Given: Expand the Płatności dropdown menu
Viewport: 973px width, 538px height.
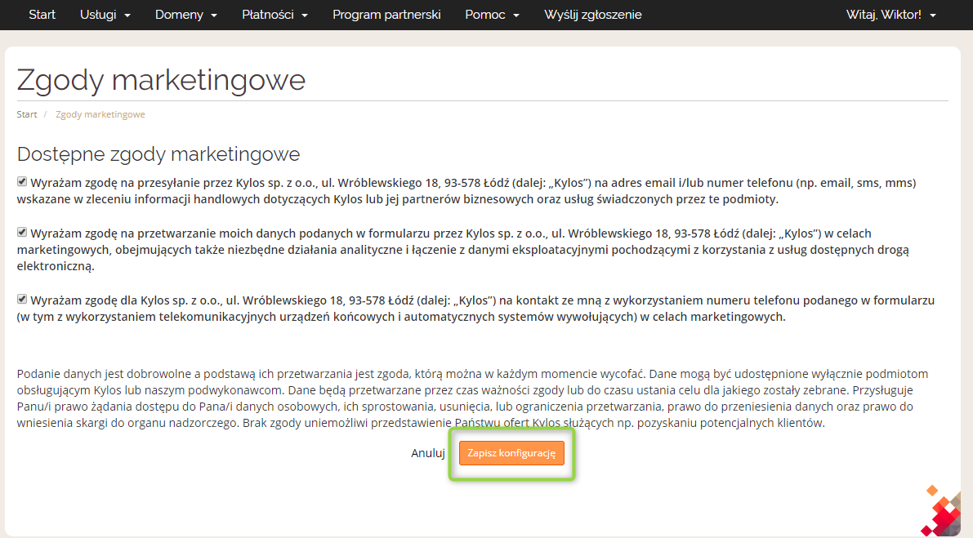Looking at the screenshot, I should pyautogui.click(x=274, y=15).
